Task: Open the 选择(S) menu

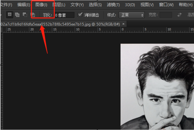Action: click(x=95, y=5)
